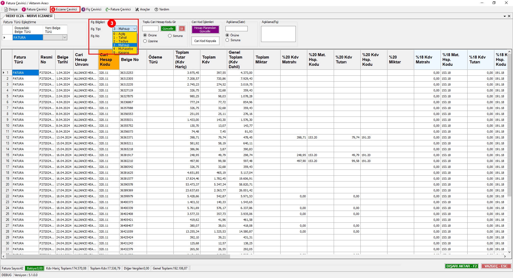Image resolution: width=513 pixels, height=278 pixels.
Task: Restore the window size
Action: click(x=494, y=3)
